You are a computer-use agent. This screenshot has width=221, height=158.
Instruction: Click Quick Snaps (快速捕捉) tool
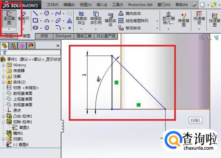[199, 18]
